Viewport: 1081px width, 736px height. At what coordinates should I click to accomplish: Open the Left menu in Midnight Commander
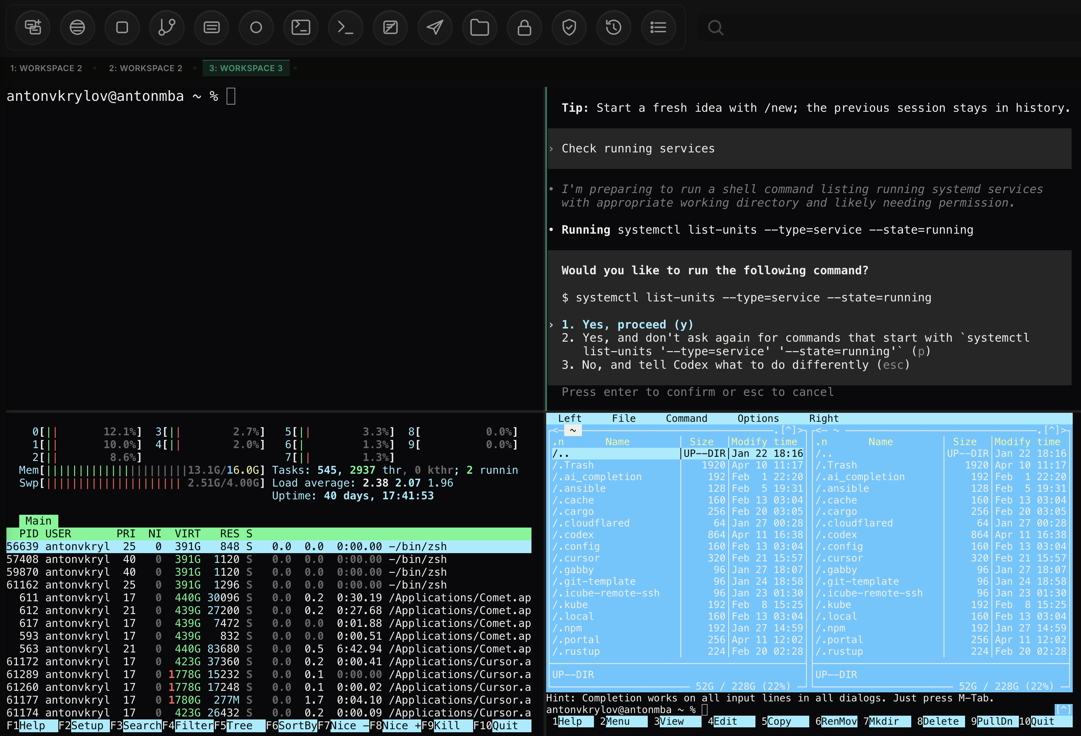tap(569, 418)
